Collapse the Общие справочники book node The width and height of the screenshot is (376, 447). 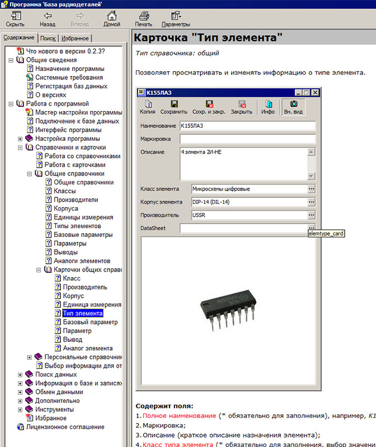29,174
